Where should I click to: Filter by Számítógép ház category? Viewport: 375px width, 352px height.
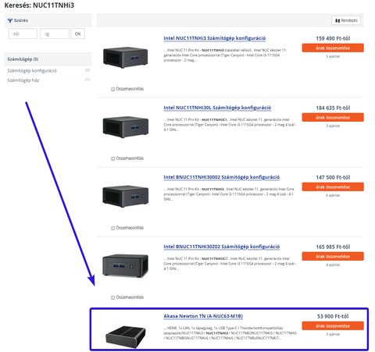pyautogui.click(x=23, y=80)
